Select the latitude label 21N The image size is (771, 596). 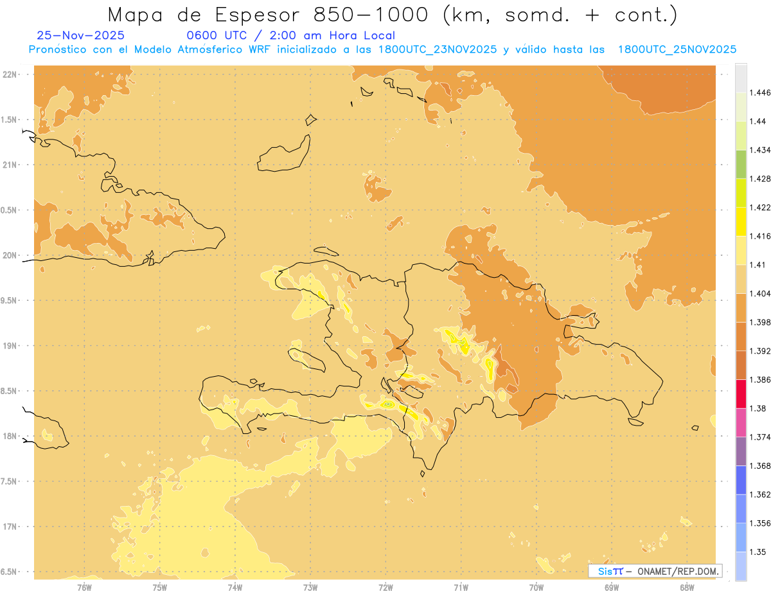[10, 165]
